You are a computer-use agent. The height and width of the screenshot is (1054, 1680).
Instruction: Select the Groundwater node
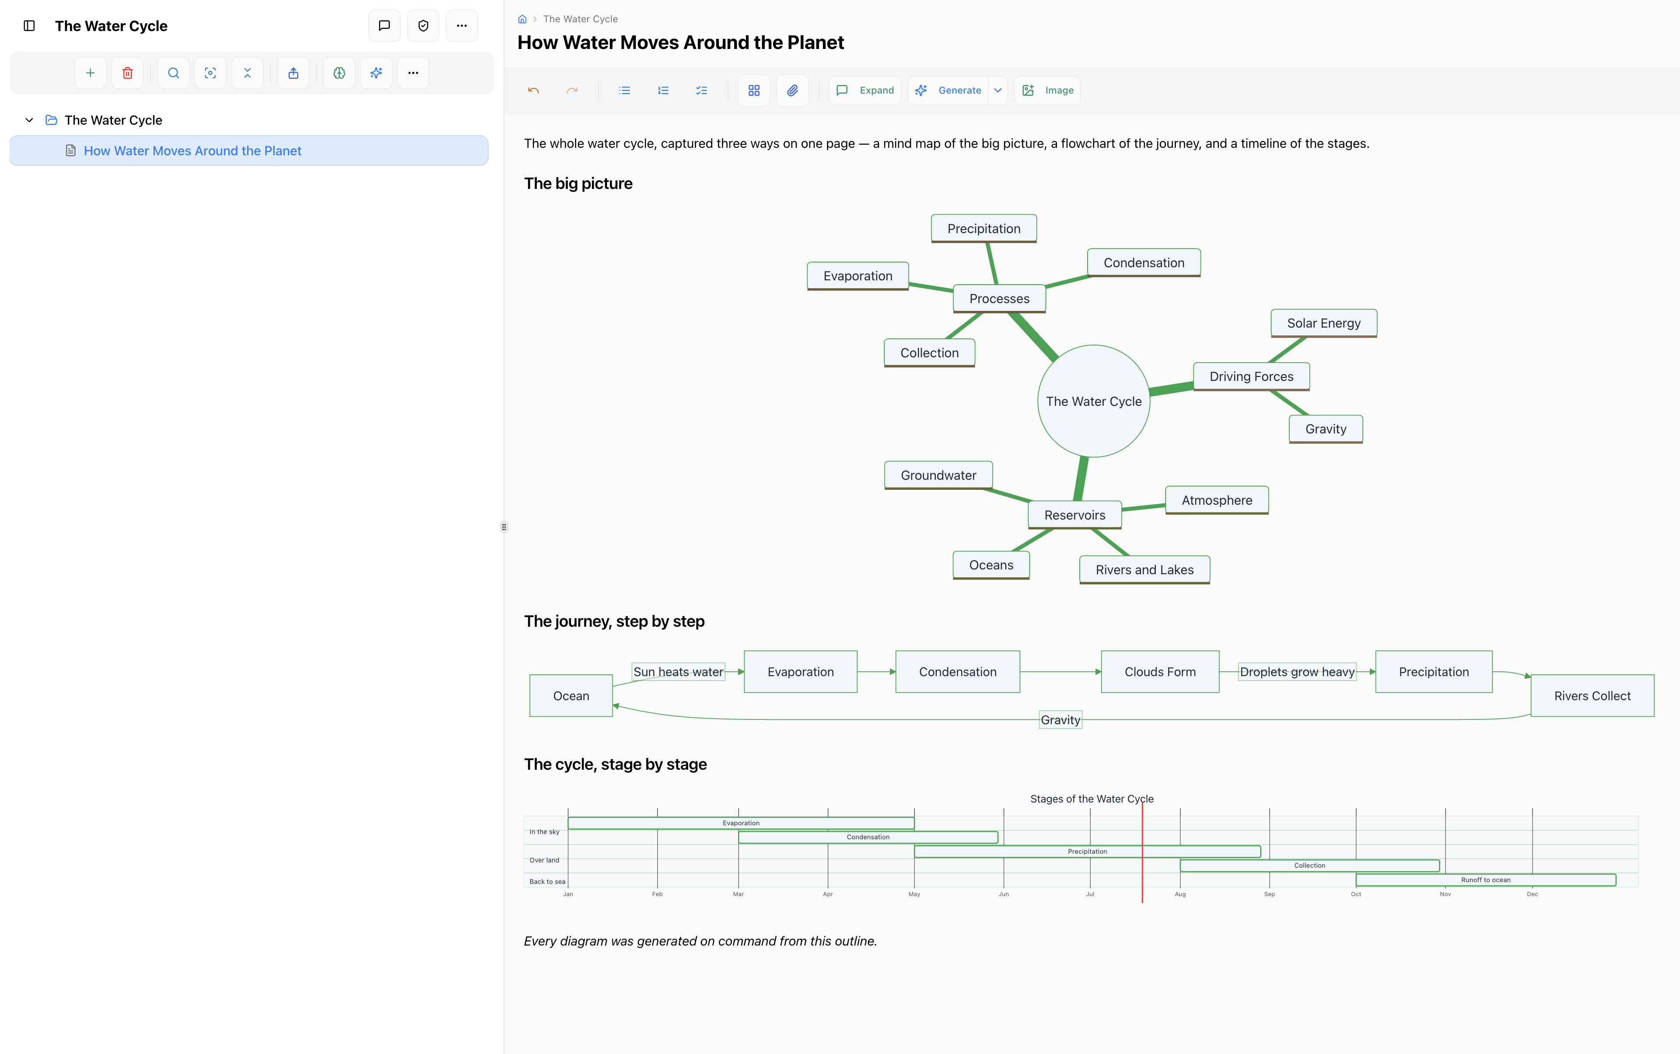point(939,475)
